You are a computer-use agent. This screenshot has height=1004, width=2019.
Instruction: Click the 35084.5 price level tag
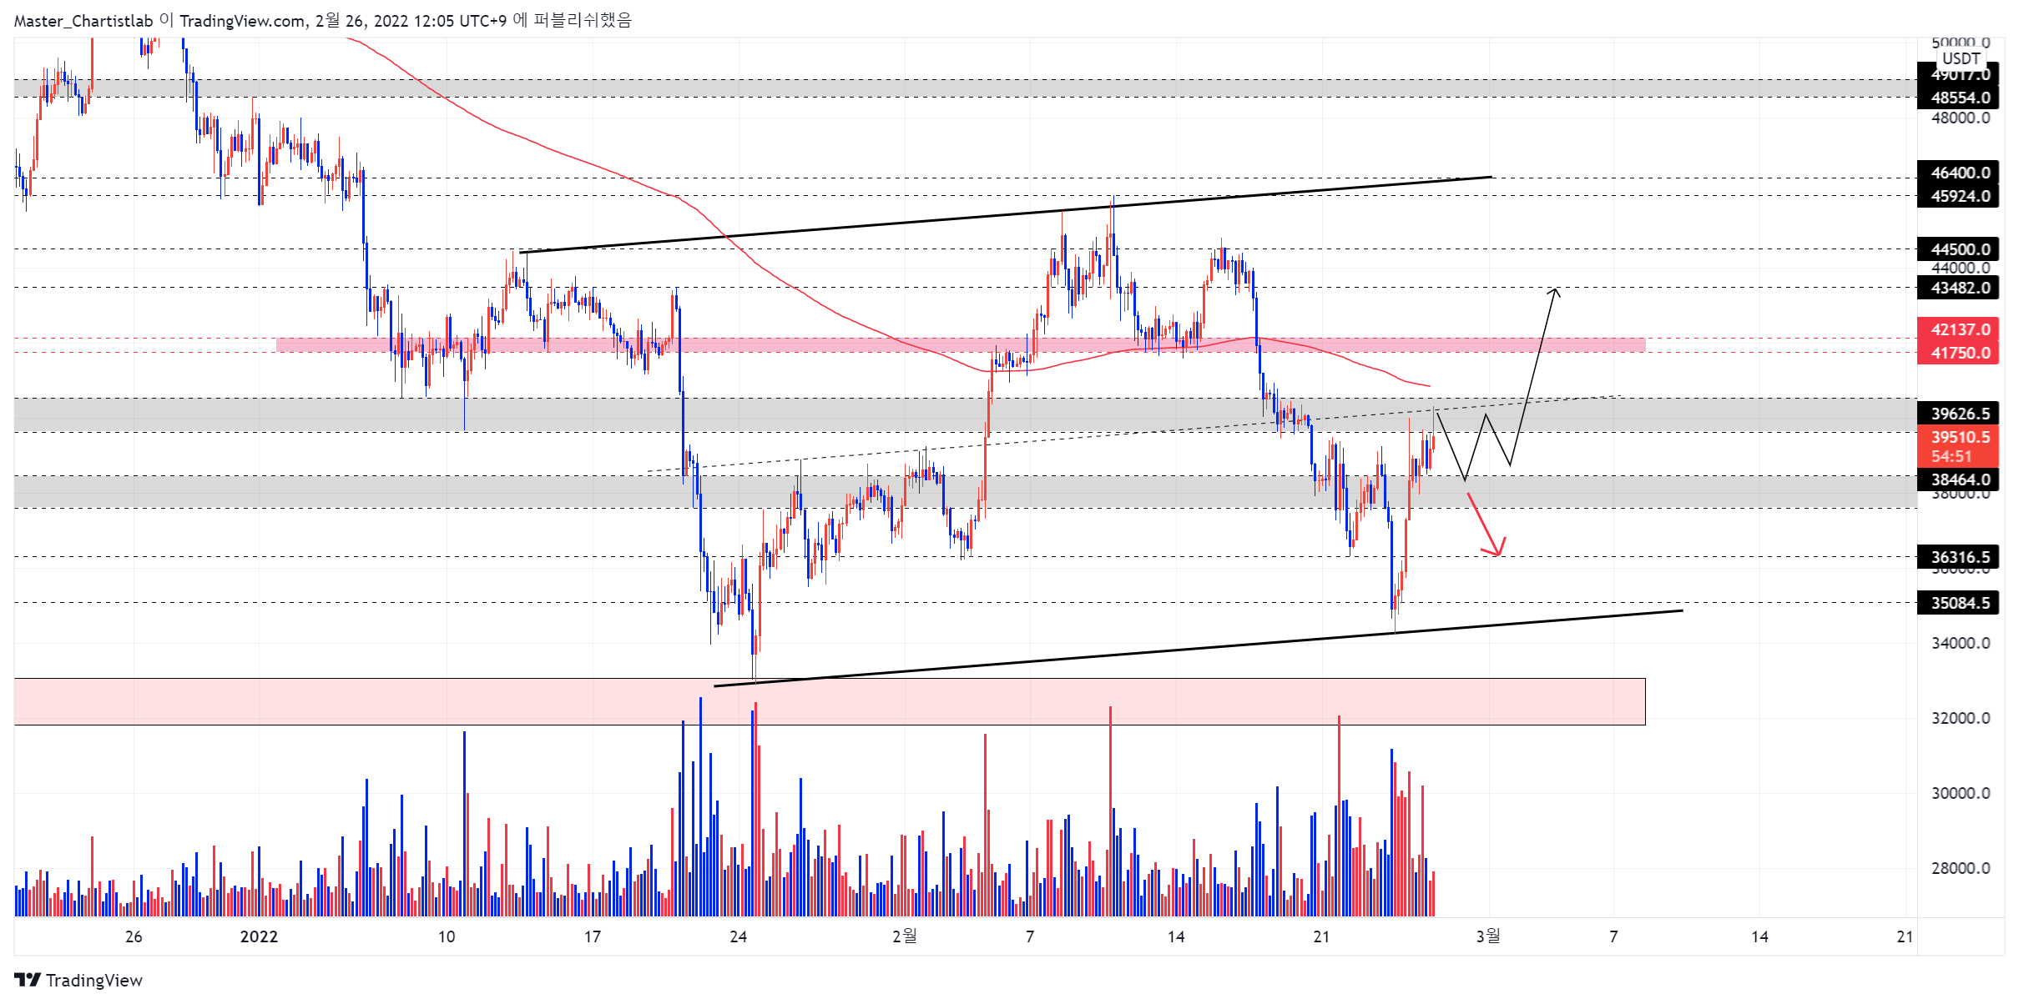(x=1959, y=603)
